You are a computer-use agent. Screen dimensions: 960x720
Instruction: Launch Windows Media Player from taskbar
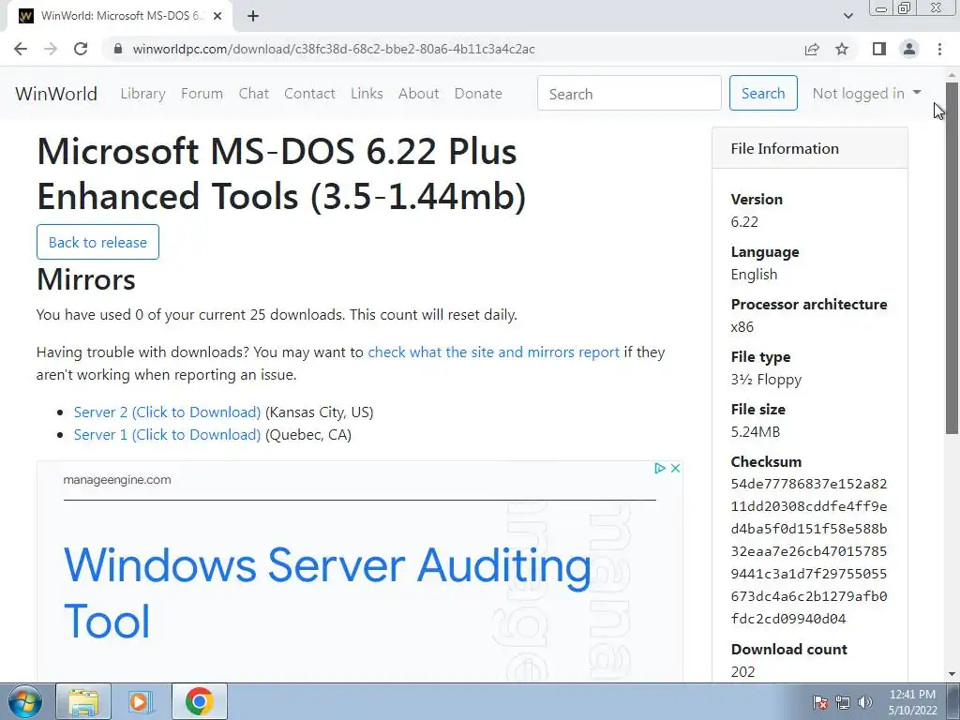141,701
